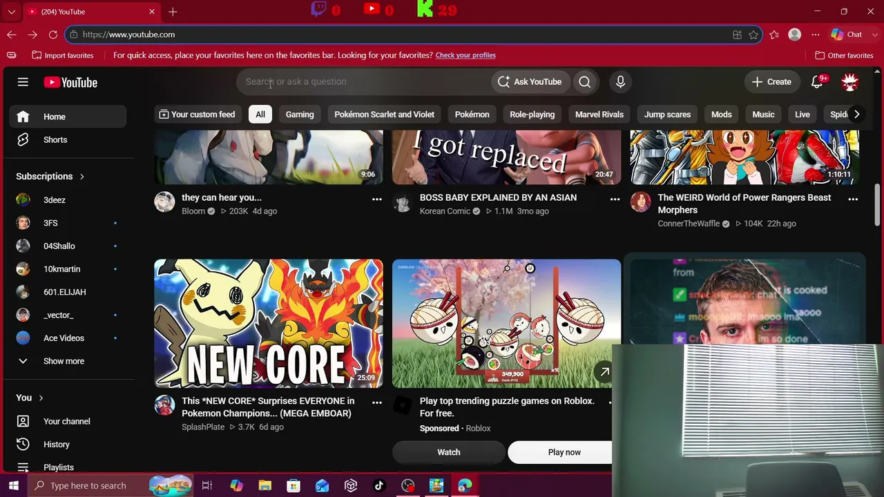884x497 pixels.
Task: Open a new browser tab
Action: [173, 12]
